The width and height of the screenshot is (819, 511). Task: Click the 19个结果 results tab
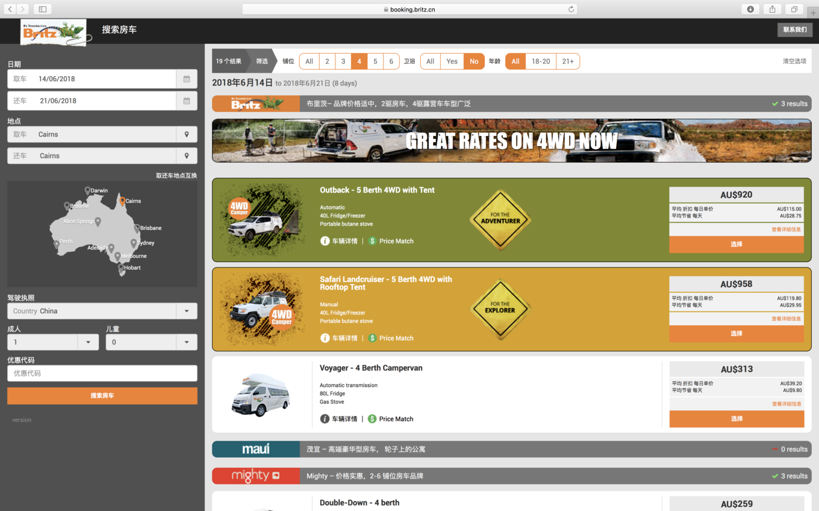click(229, 61)
